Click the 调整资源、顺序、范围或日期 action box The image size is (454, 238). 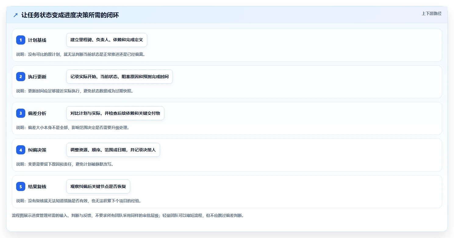(x=113, y=150)
